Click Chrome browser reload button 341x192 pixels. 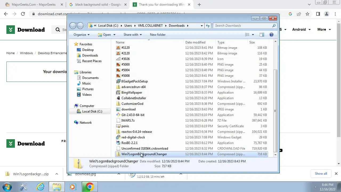[x=23, y=14]
